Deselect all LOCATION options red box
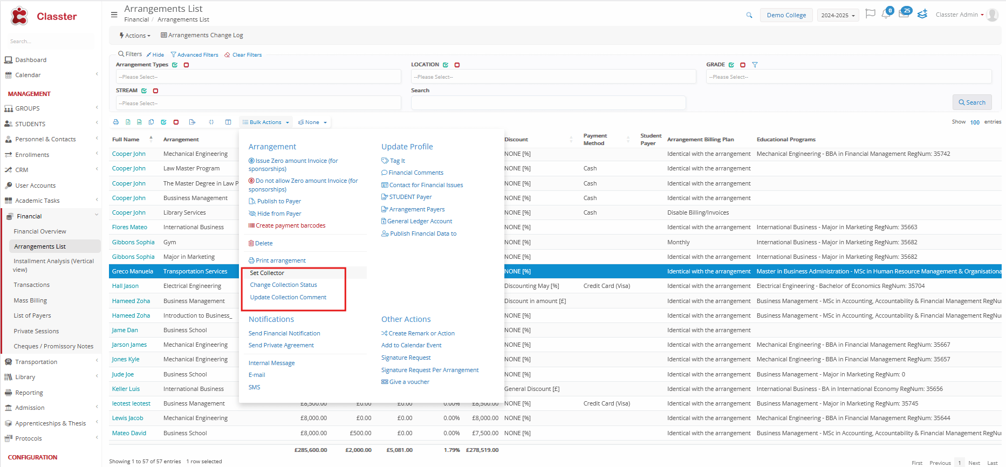1006x467 pixels. click(x=457, y=65)
